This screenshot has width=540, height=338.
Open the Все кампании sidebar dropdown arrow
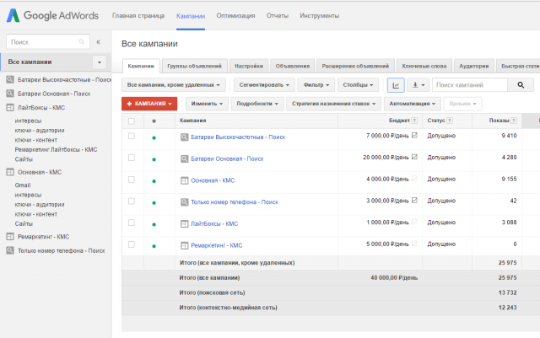tap(100, 62)
